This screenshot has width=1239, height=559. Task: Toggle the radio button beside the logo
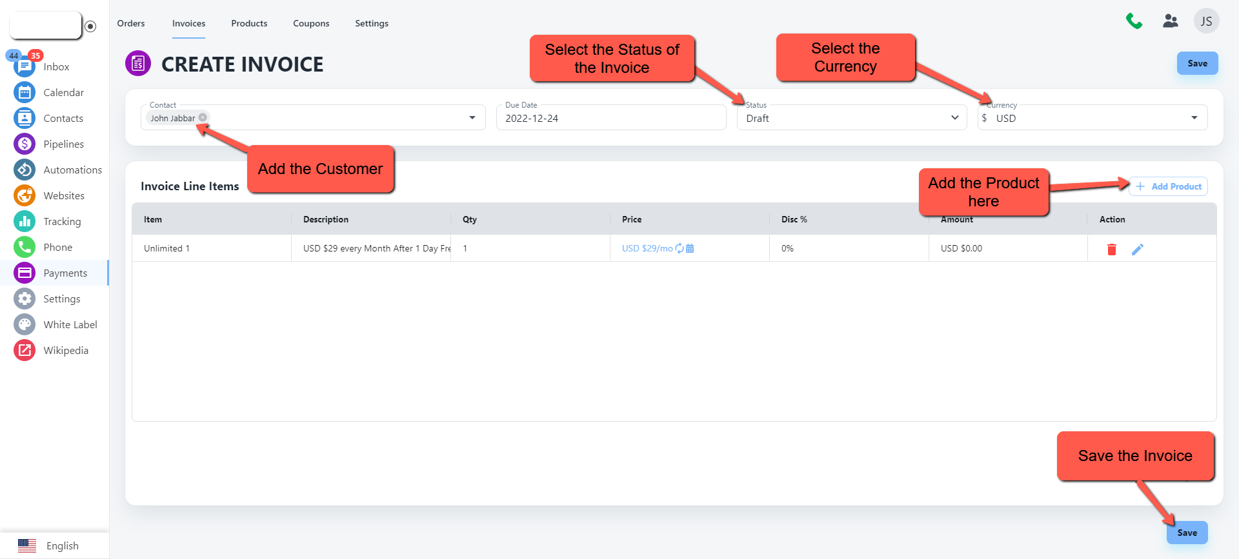pyautogui.click(x=90, y=26)
